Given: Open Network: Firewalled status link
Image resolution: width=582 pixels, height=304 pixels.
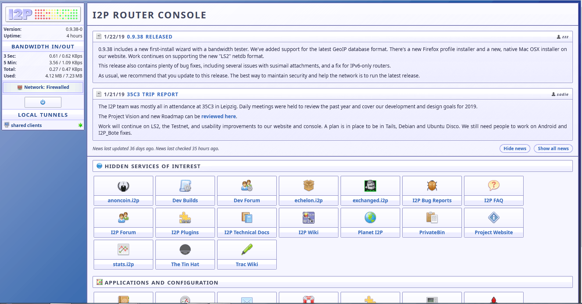Looking at the screenshot, I should (x=43, y=87).
